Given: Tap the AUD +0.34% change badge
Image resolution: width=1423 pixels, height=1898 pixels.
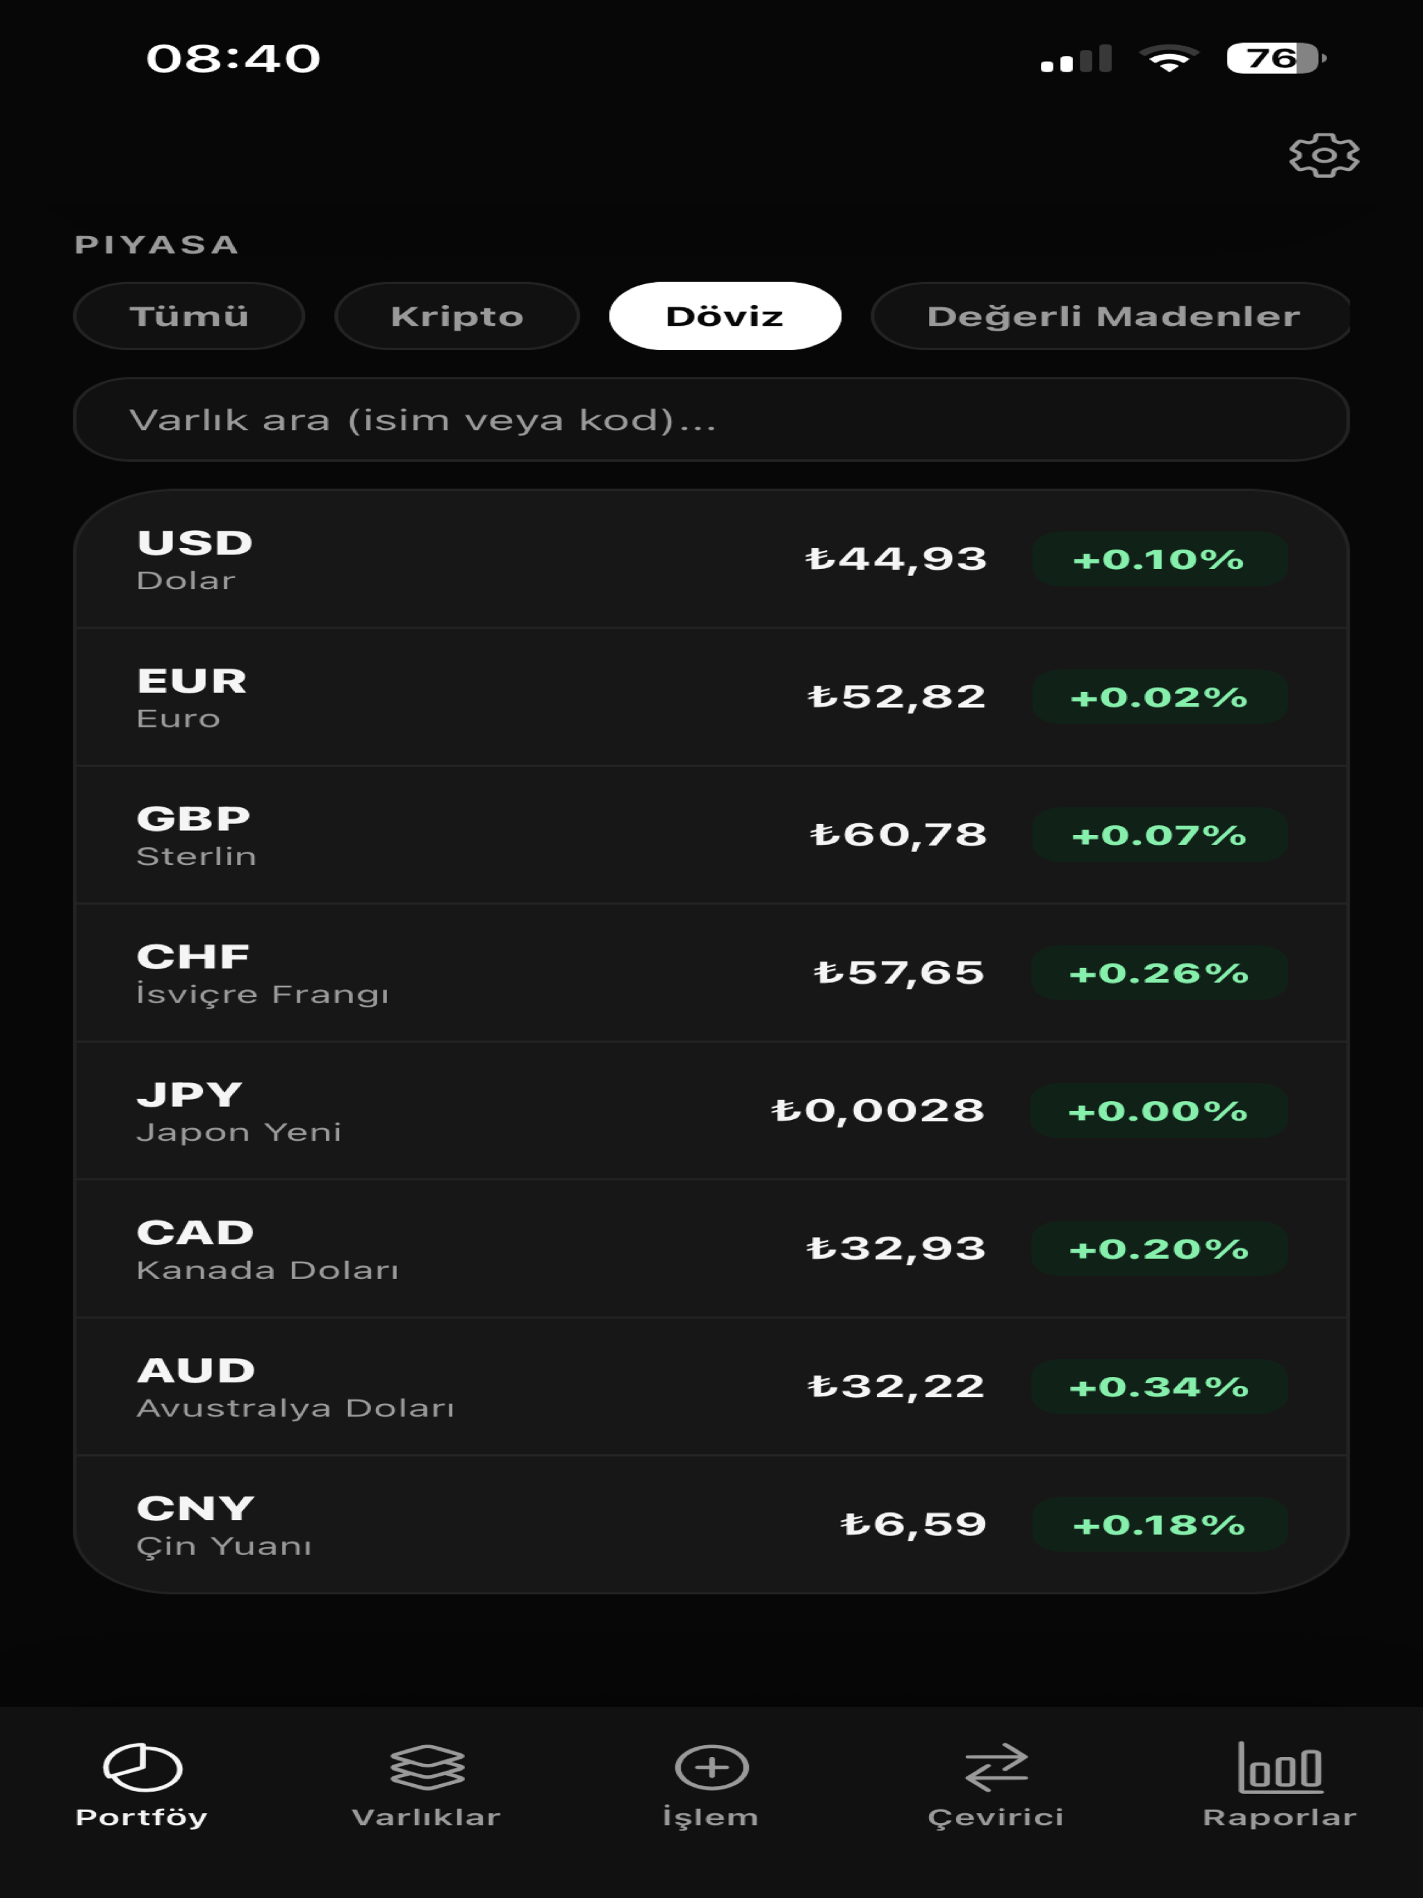Looking at the screenshot, I should click(x=1159, y=1387).
